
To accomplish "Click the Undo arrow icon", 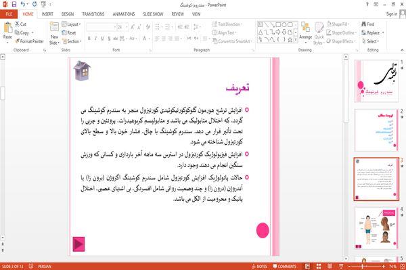I will pyautogui.click(x=23, y=4).
